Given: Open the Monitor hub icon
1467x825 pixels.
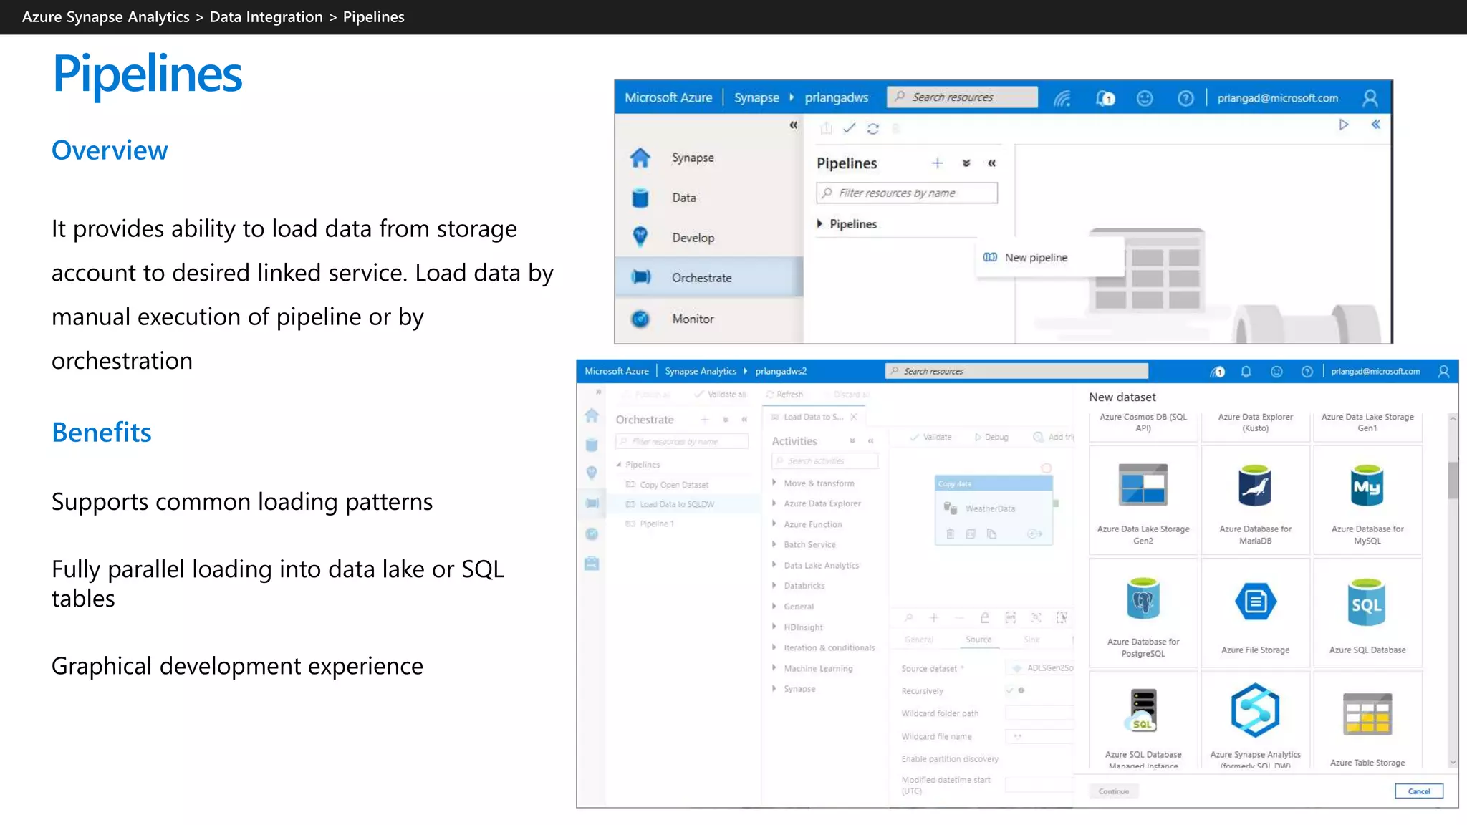Looking at the screenshot, I should [640, 319].
